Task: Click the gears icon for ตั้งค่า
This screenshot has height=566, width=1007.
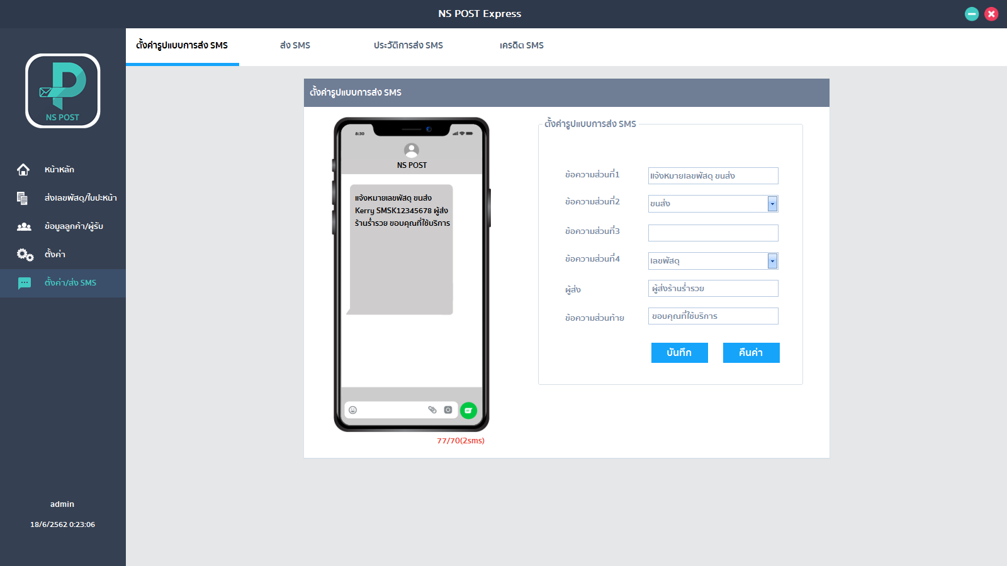Action: pos(25,255)
